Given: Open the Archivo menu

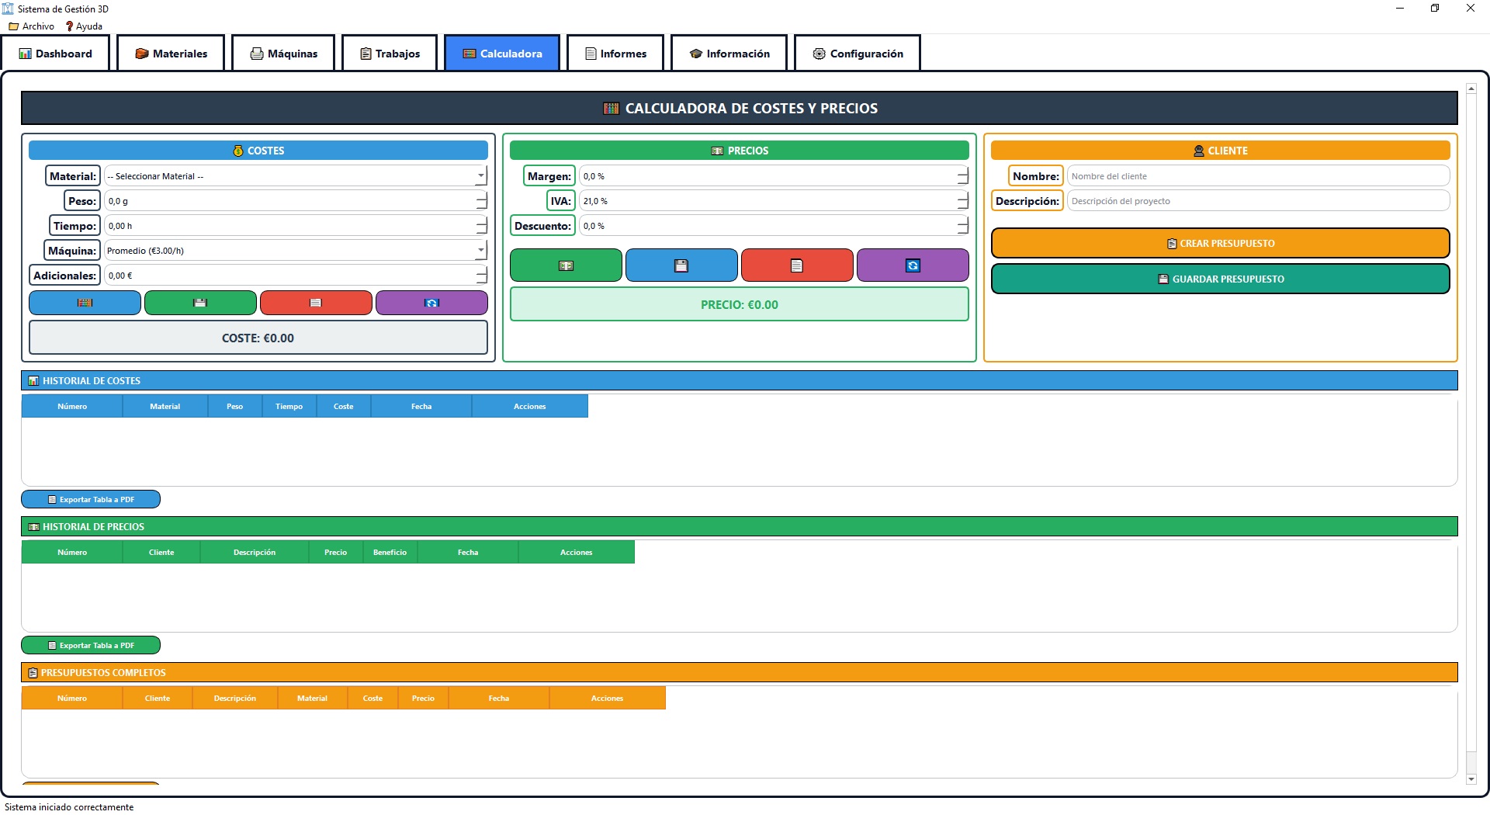Looking at the screenshot, I should coord(32,26).
